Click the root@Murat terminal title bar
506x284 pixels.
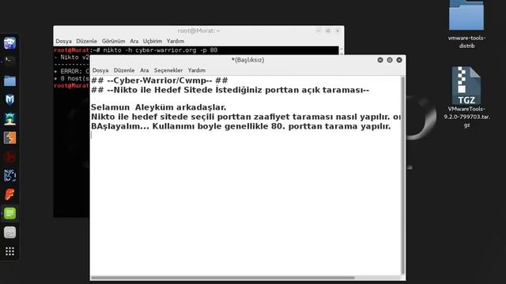(198, 31)
